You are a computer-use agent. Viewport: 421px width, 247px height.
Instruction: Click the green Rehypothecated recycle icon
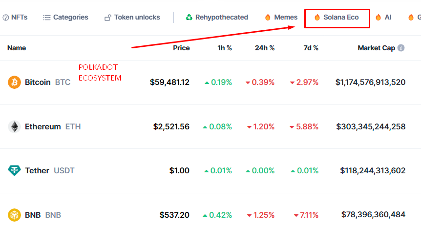[x=189, y=18]
